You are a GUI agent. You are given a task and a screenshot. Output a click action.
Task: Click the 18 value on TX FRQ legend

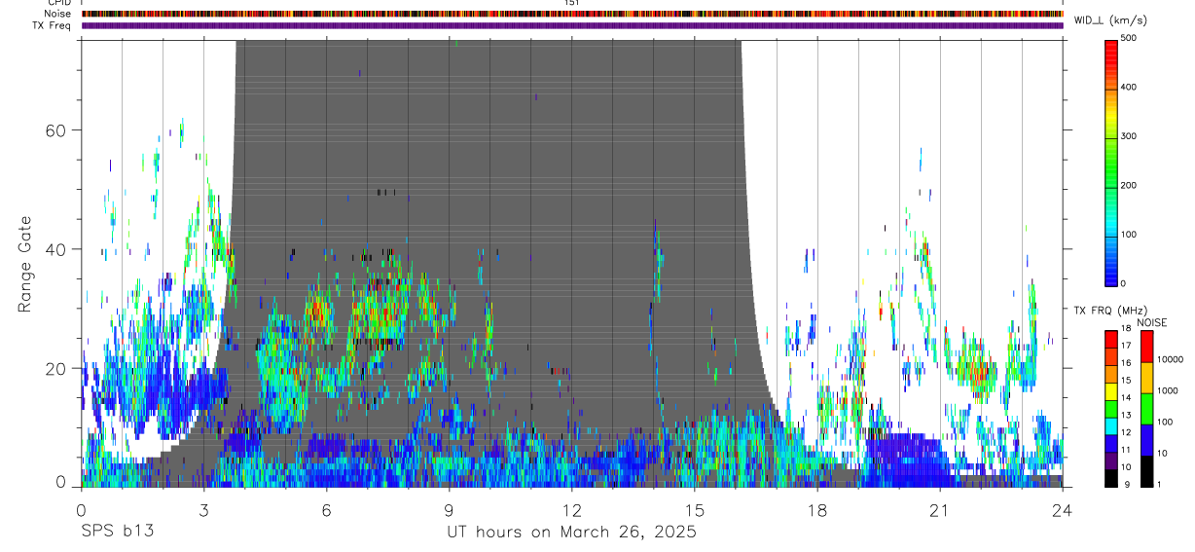(1126, 331)
